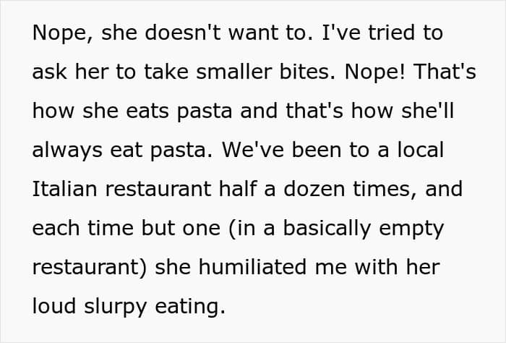Click the word "she'll"
The width and height of the screenshot is (506, 343).
click(428, 111)
